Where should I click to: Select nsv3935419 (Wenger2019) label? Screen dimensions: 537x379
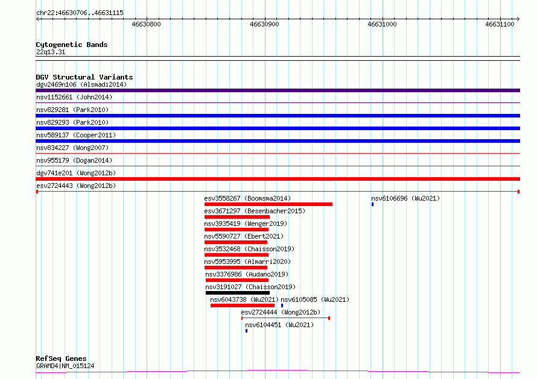[246, 224]
